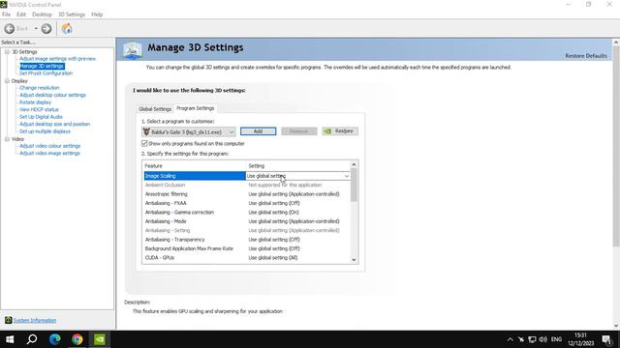Click NVIDIA Control Panel taskbar icon
620x348 pixels.
coord(100,339)
